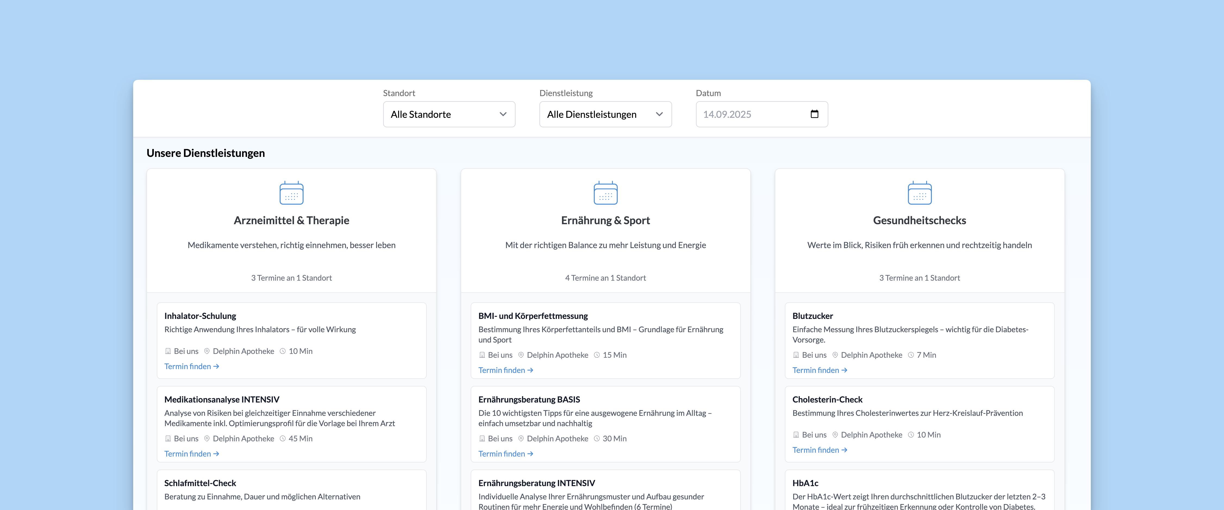Viewport: 1224px width, 510px height.
Task: Open Termin finden for Ernährungsberatung BASIS
Action: click(505, 454)
